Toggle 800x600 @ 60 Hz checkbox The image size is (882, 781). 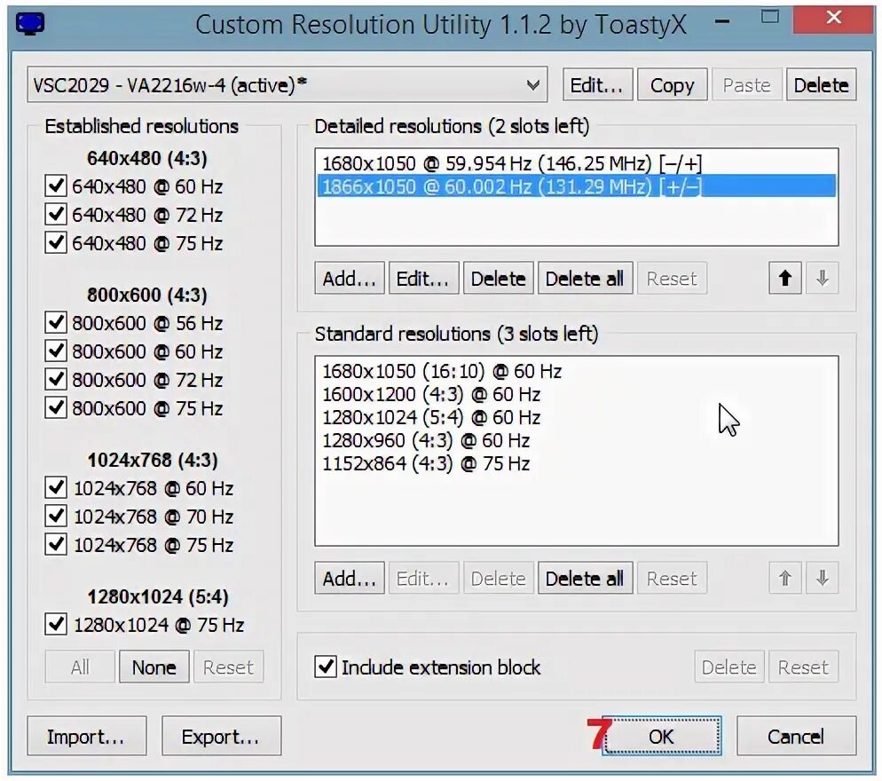coord(56,351)
